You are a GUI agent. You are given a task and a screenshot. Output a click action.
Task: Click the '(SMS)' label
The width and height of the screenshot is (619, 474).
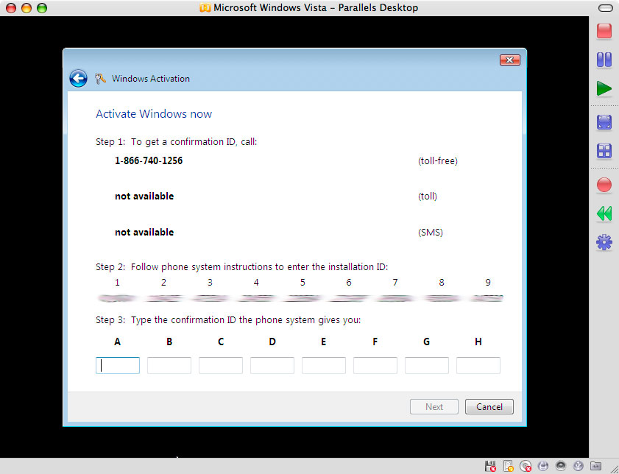coord(431,233)
